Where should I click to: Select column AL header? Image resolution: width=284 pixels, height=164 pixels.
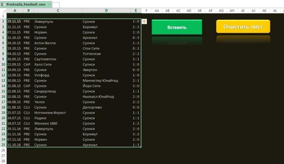coord(275,10)
